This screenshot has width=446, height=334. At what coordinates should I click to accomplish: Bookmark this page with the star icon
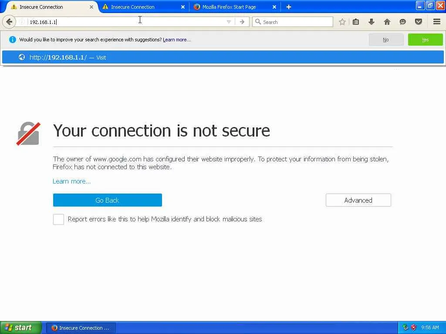(342, 22)
